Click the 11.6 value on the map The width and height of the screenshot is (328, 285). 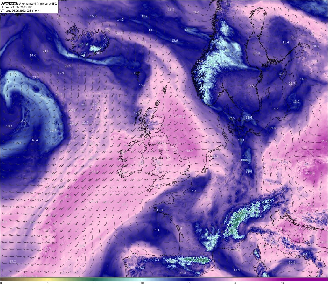point(249,172)
